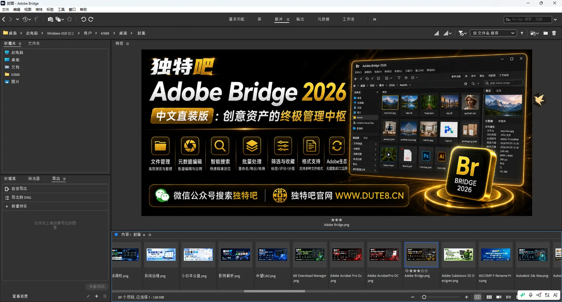Click the thumbnail quality icon
562x302 pixels.
[x=436, y=33]
